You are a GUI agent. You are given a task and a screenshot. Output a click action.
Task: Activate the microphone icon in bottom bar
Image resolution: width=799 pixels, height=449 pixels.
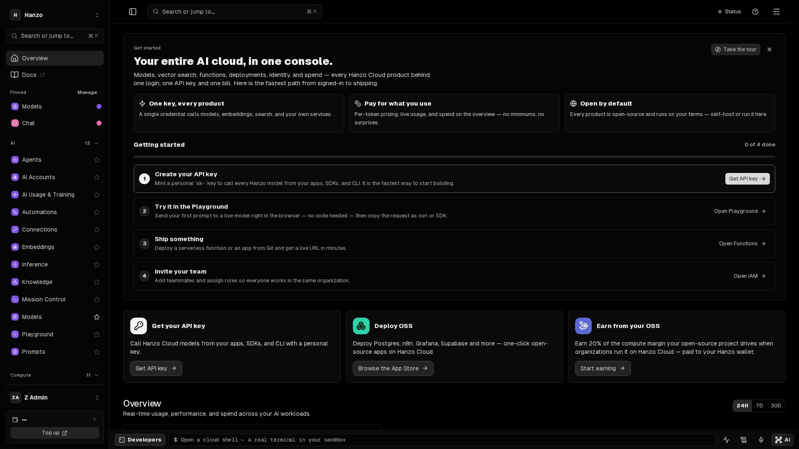point(761,440)
